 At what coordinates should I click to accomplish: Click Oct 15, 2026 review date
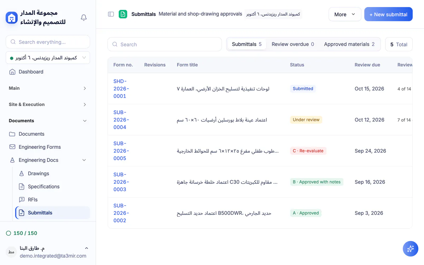pos(369,89)
